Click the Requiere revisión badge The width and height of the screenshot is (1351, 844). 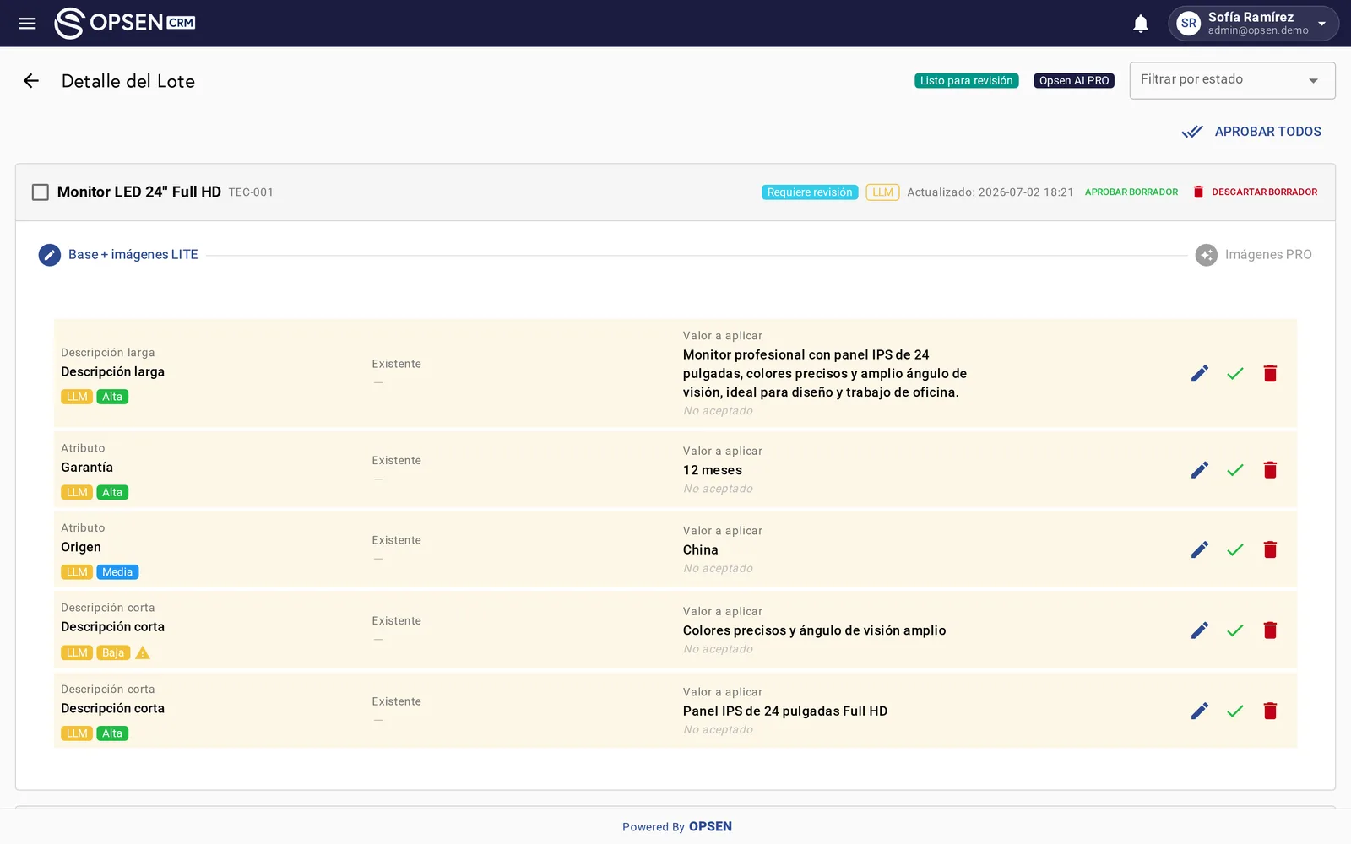click(x=810, y=192)
